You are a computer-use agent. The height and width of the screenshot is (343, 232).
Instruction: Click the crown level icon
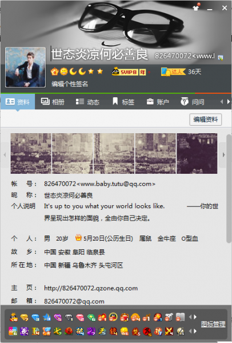tap(54, 71)
